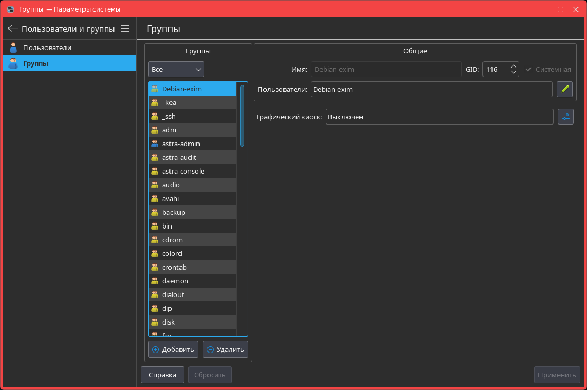
Task: Click the group list vertical scrollbar
Action: coord(242,116)
